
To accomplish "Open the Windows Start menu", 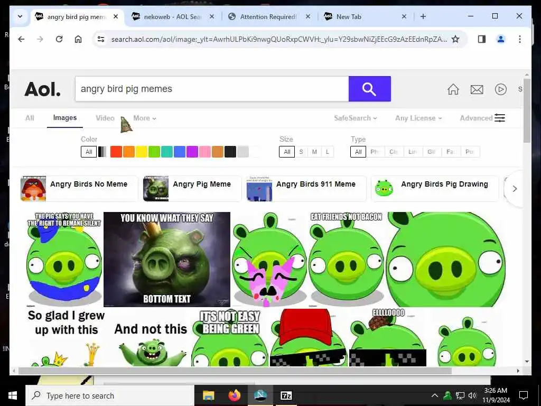I will (x=13, y=395).
